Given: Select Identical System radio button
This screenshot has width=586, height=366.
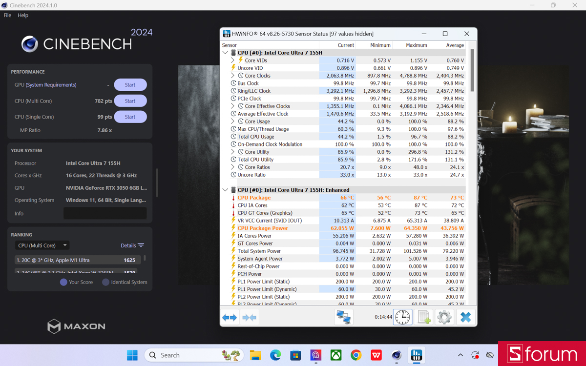Looking at the screenshot, I should tap(106, 282).
